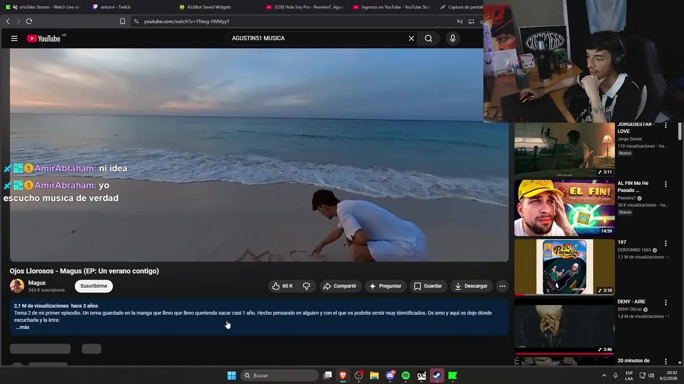
Task: Open Brave browser from the taskbar
Action: coord(343,375)
